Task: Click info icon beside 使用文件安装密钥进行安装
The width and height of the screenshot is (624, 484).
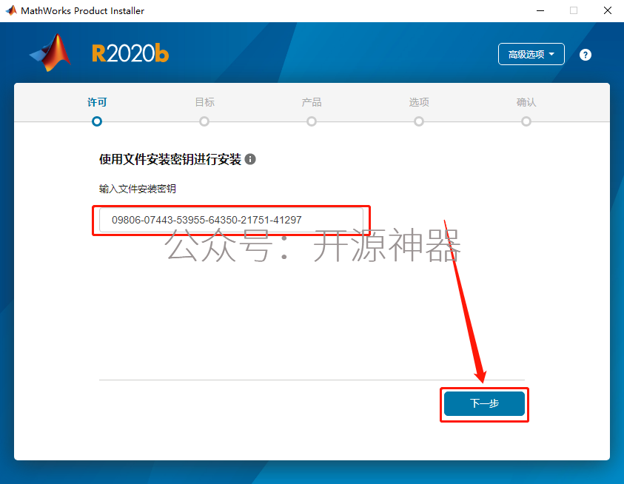Action: (x=250, y=159)
